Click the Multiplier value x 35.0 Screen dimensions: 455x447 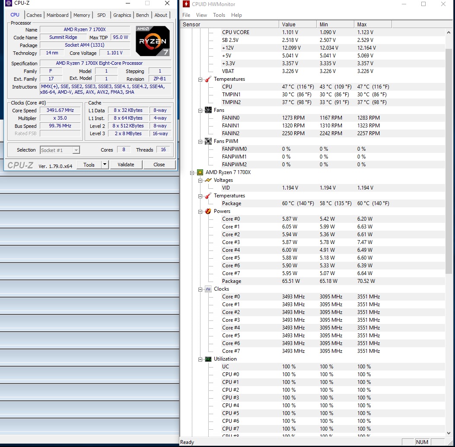[60, 118]
